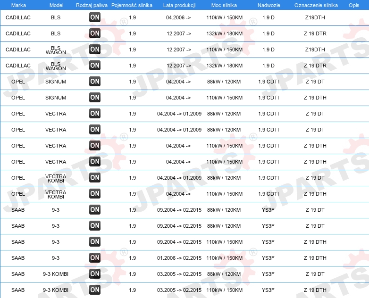
Task: Click the ON diesel icon for Vectra Kombi 110kW
Action: point(94,194)
